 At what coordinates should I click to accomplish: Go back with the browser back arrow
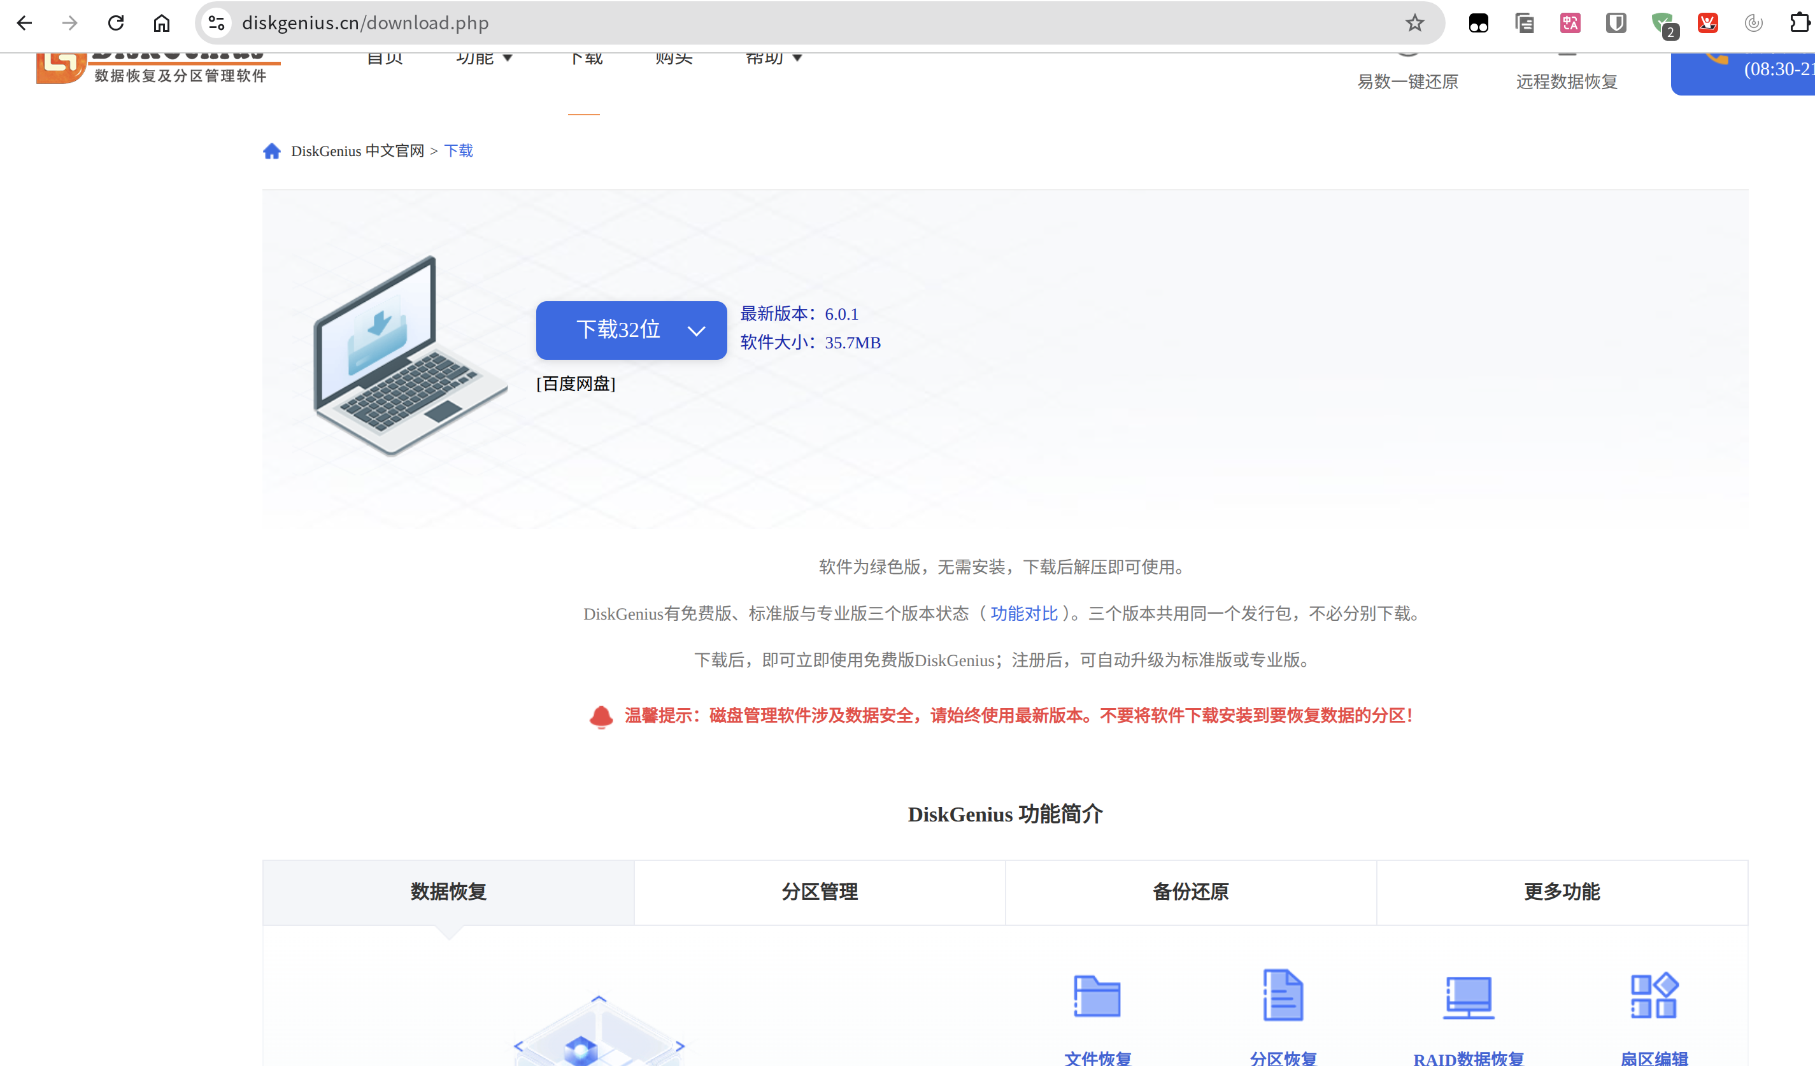(x=24, y=23)
